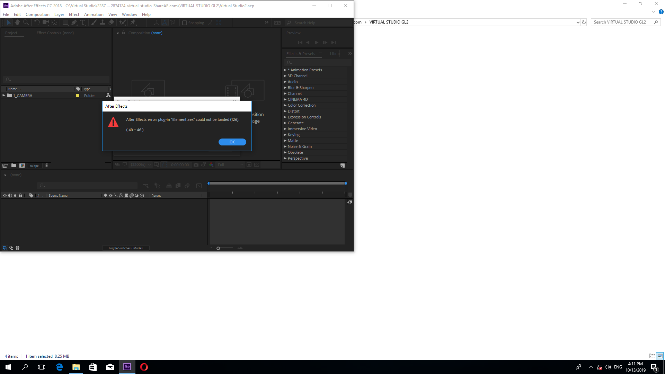Viewport: 665px width, 374px height.
Task: Open the Composition menu
Action: 37,14
